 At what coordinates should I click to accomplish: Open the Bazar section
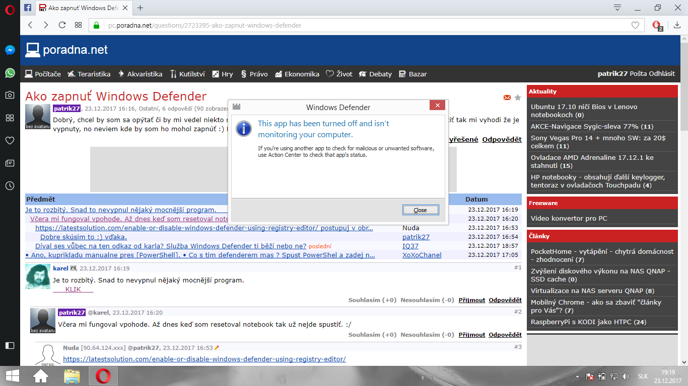point(413,74)
